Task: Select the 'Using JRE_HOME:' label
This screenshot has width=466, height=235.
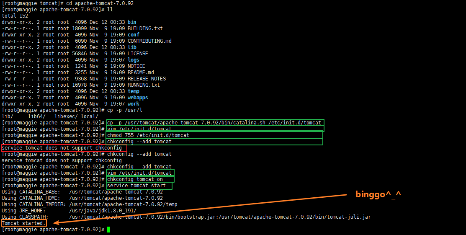Action: (23, 211)
